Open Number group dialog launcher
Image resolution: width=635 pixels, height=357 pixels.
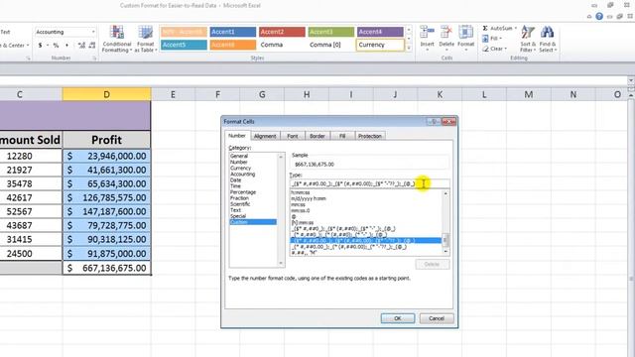(94, 59)
